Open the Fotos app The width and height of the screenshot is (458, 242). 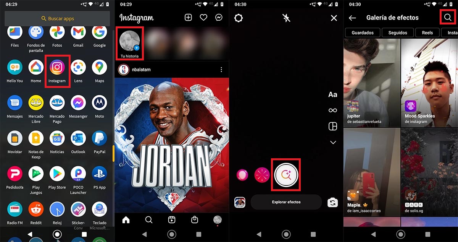[57, 32]
